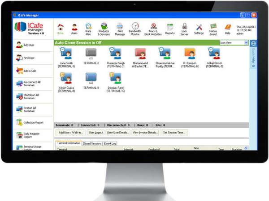Click View User Details button
This screenshot has width=269, height=201.
118,133
